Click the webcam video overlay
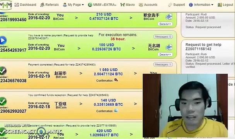This screenshot has height=139, width=235. (x=185, y=105)
